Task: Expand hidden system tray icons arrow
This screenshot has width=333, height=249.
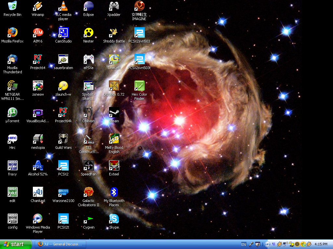Action: [268, 244]
